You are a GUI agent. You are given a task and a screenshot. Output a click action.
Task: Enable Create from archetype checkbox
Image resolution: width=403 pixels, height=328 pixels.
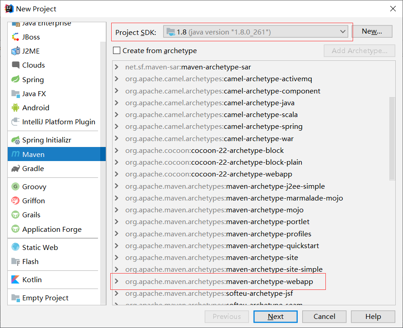pos(117,50)
